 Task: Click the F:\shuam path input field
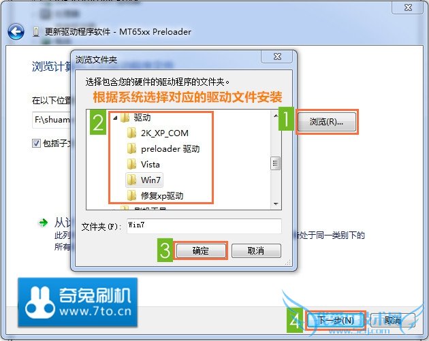coord(52,120)
